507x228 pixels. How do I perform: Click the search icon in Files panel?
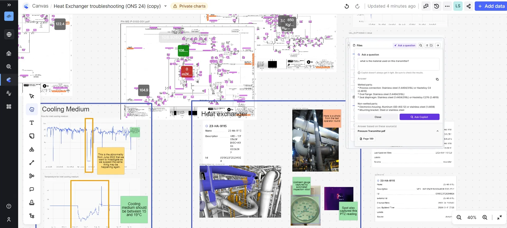[421, 45]
